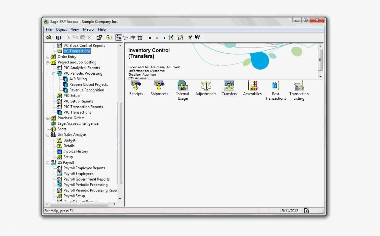
Task: Click the tree panel vertical scrollbar thumb
Action: point(120,143)
